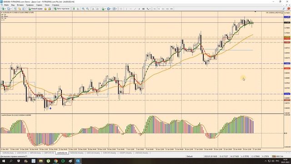Toggle chart shift from right border
The image size is (291, 164).
(98, 9)
